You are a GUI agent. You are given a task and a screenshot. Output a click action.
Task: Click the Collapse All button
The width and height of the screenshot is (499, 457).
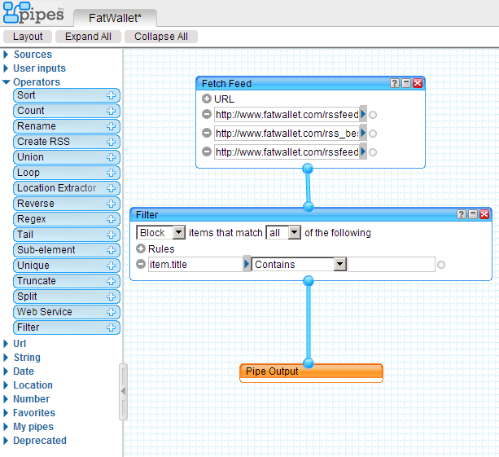click(161, 37)
